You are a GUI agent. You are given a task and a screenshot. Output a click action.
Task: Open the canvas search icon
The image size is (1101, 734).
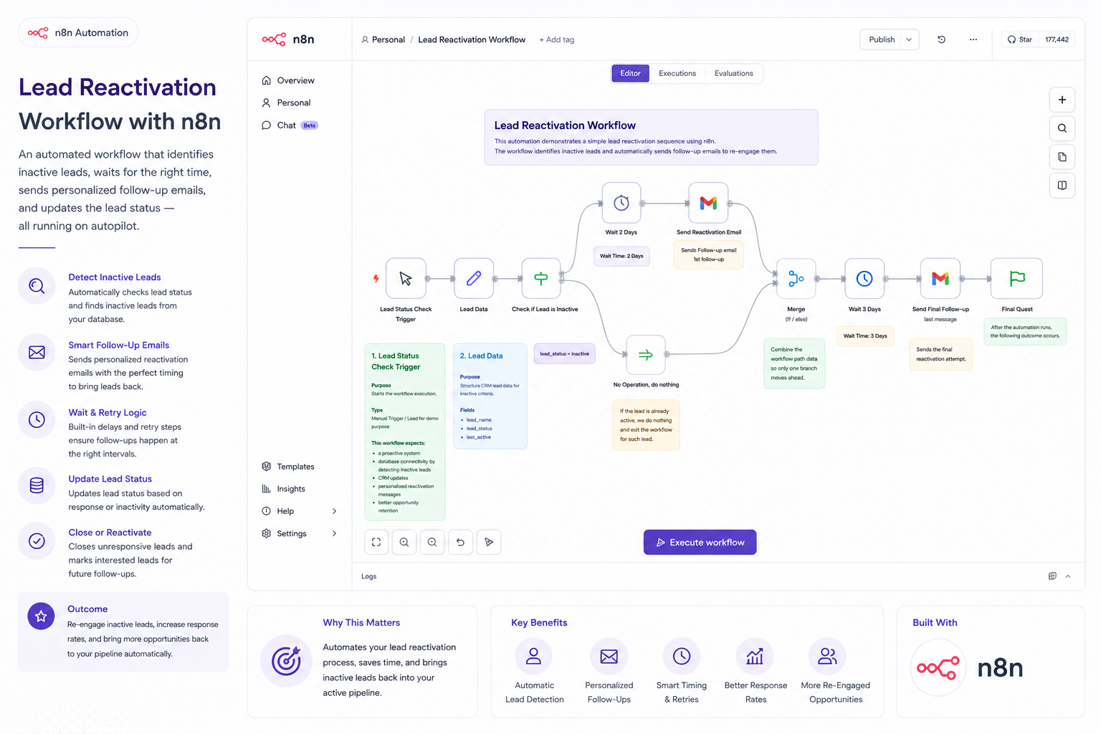(1062, 128)
